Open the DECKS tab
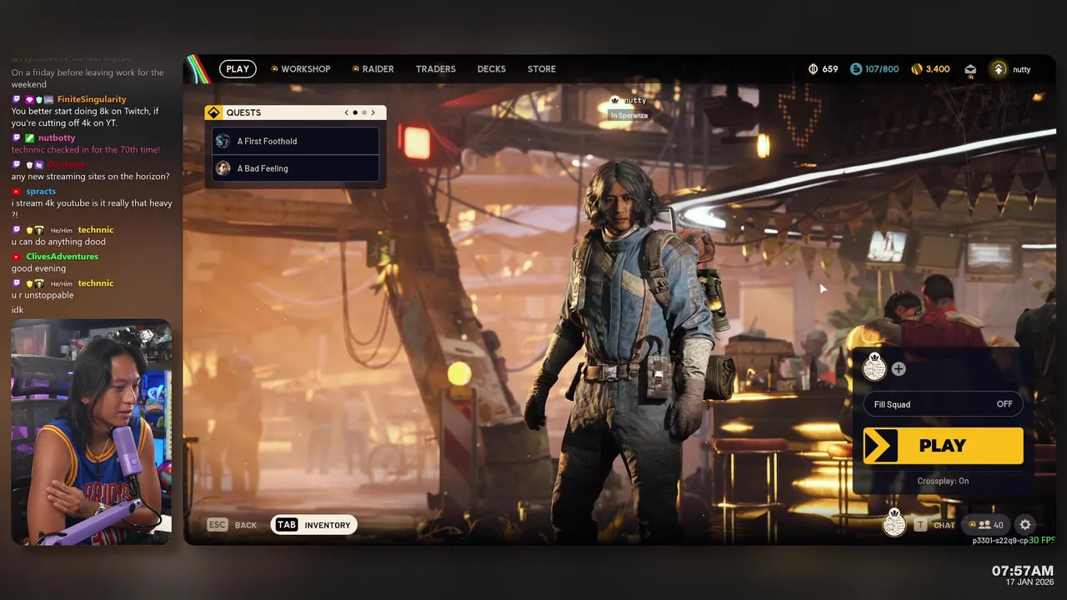This screenshot has width=1067, height=600. point(492,69)
